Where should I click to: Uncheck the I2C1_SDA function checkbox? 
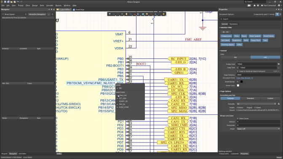117,98
